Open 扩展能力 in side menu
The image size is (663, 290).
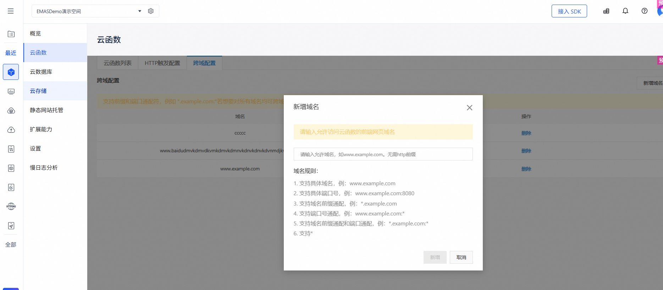(55, 129)
